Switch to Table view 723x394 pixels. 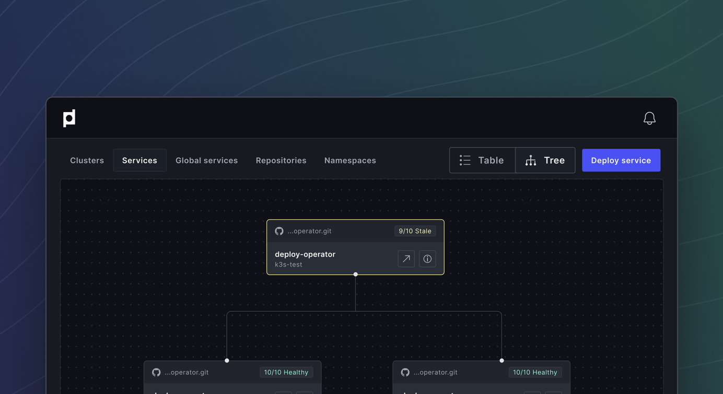[482, 160]
